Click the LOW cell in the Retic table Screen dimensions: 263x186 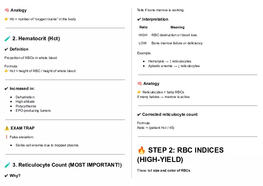[143, 43]
